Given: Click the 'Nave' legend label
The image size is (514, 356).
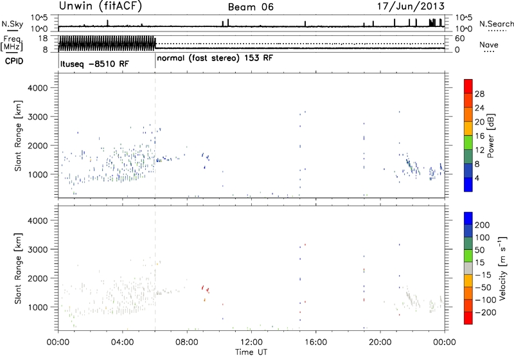Looking at the screenshot, I should click(x=489, y=45).
